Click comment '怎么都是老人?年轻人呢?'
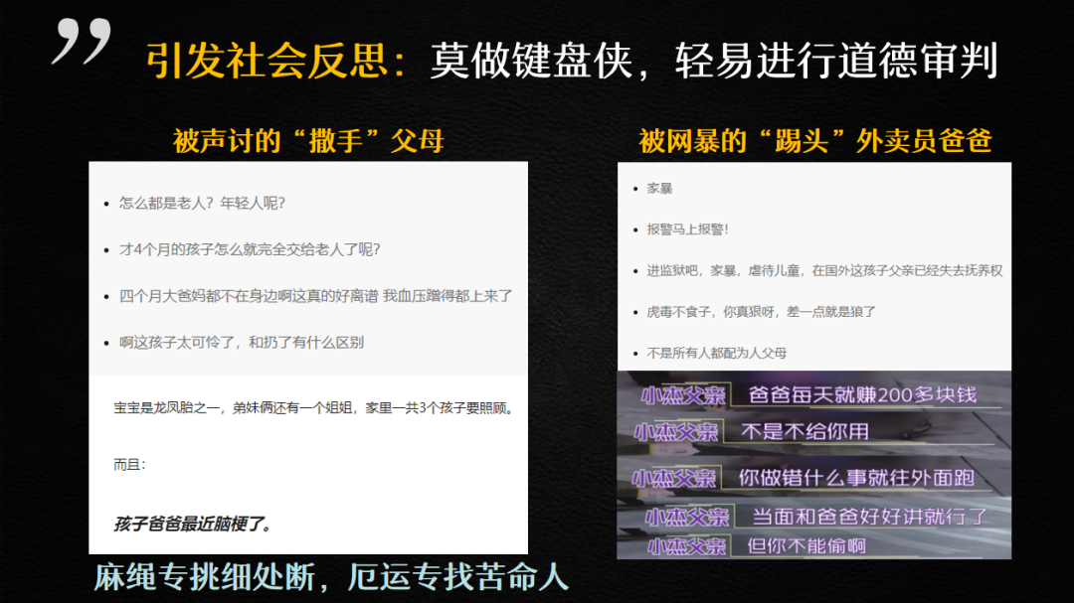Image resolution: width=1074 pixels, height=603 pixels. 202,203
